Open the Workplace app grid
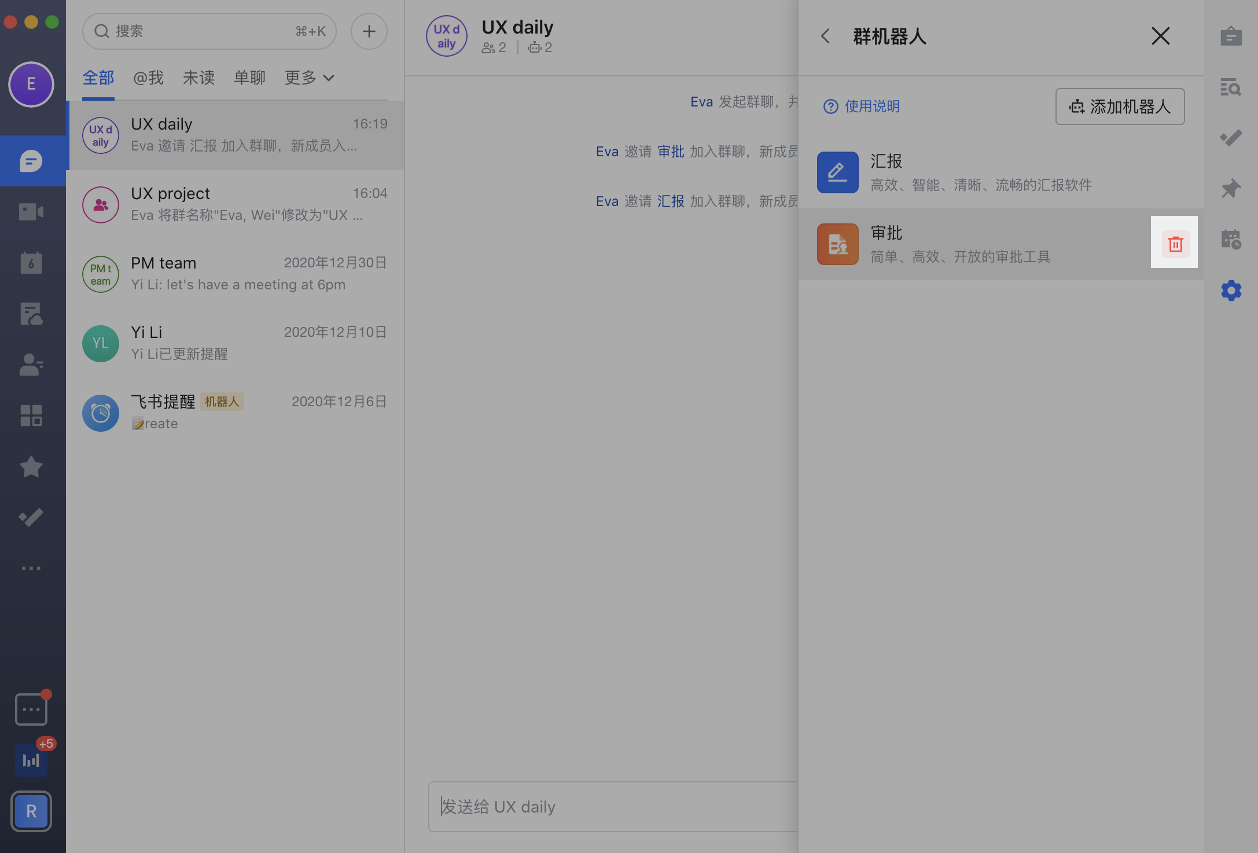1258x853 pixels. point(31,414)
